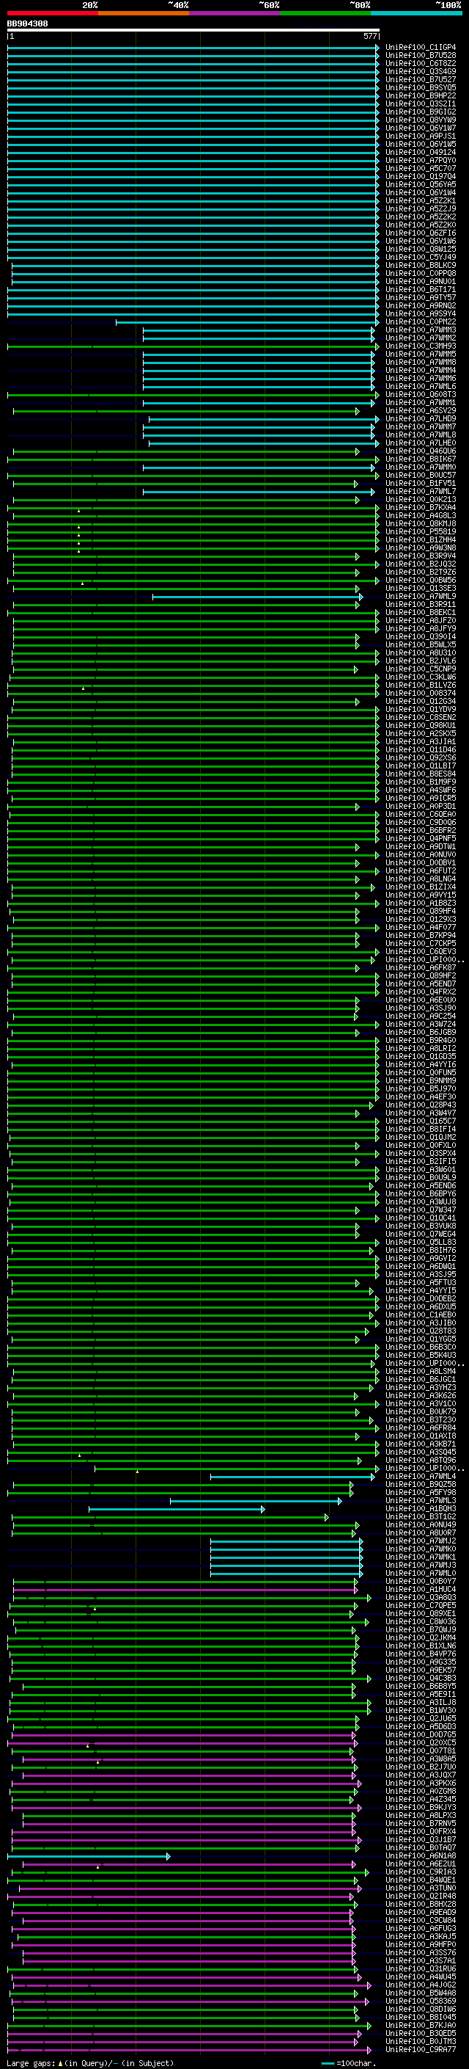This screenshot has width=469, height=2069.
Task: Select hit UniRef100_C3MH93
Action: [421, 346]
